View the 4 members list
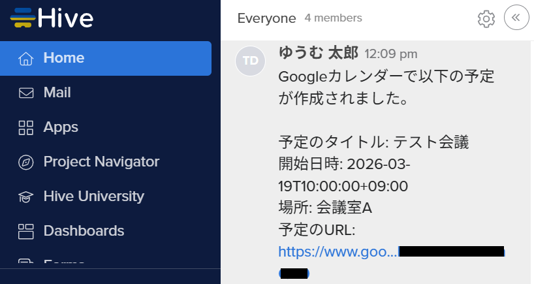534x284 pixels. [333, 18]
